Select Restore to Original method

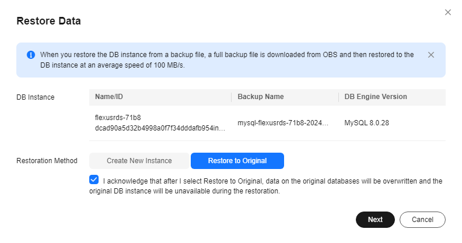237,161
